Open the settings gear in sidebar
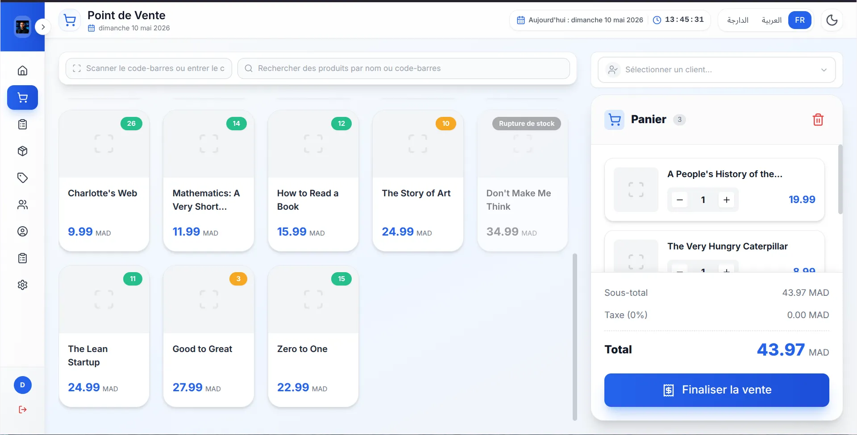This screenshot has height=435, width=857. pos(22,285)
